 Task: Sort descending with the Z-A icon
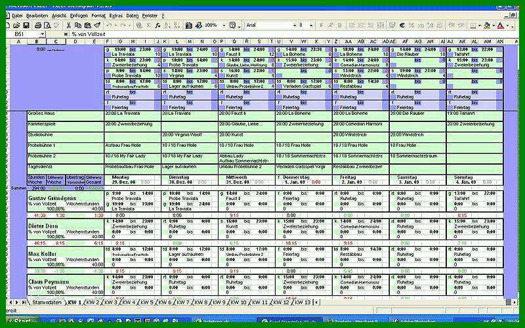(x=177, y=26)
